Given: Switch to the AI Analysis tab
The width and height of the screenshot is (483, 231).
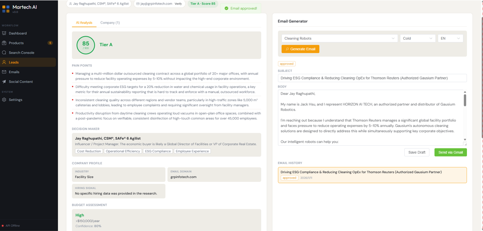Looking at the screenshot, I should [x=84, y=22].
